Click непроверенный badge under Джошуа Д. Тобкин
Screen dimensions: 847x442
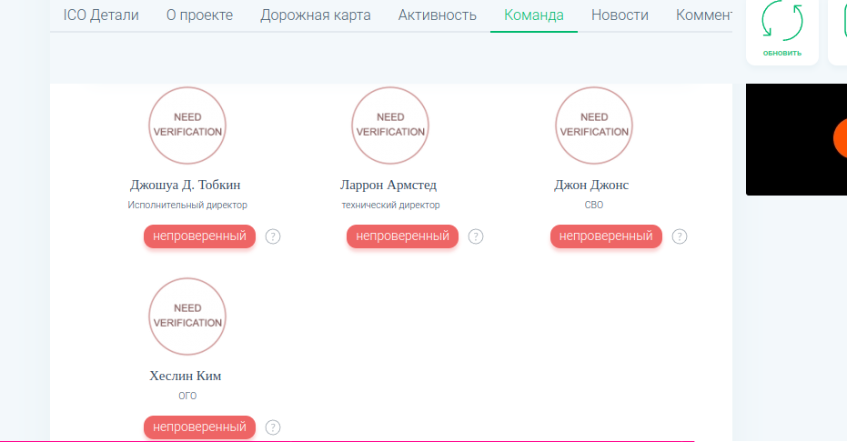(199, 236)
